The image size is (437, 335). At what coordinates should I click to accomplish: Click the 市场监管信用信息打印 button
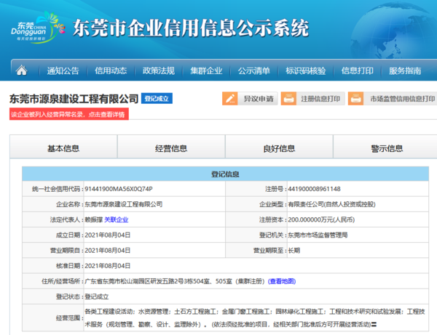tap(393, 99)
